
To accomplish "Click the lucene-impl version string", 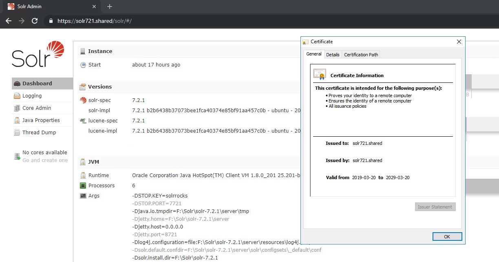I will click(x=216, y=131).
